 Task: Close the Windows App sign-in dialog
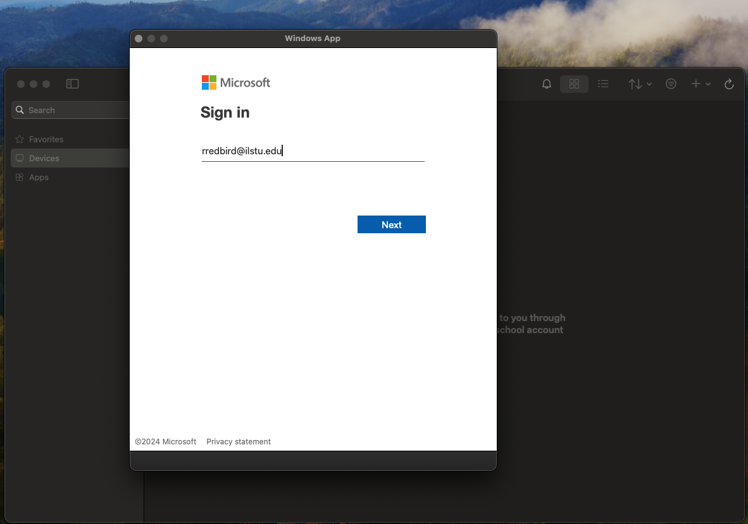point(139,39)
